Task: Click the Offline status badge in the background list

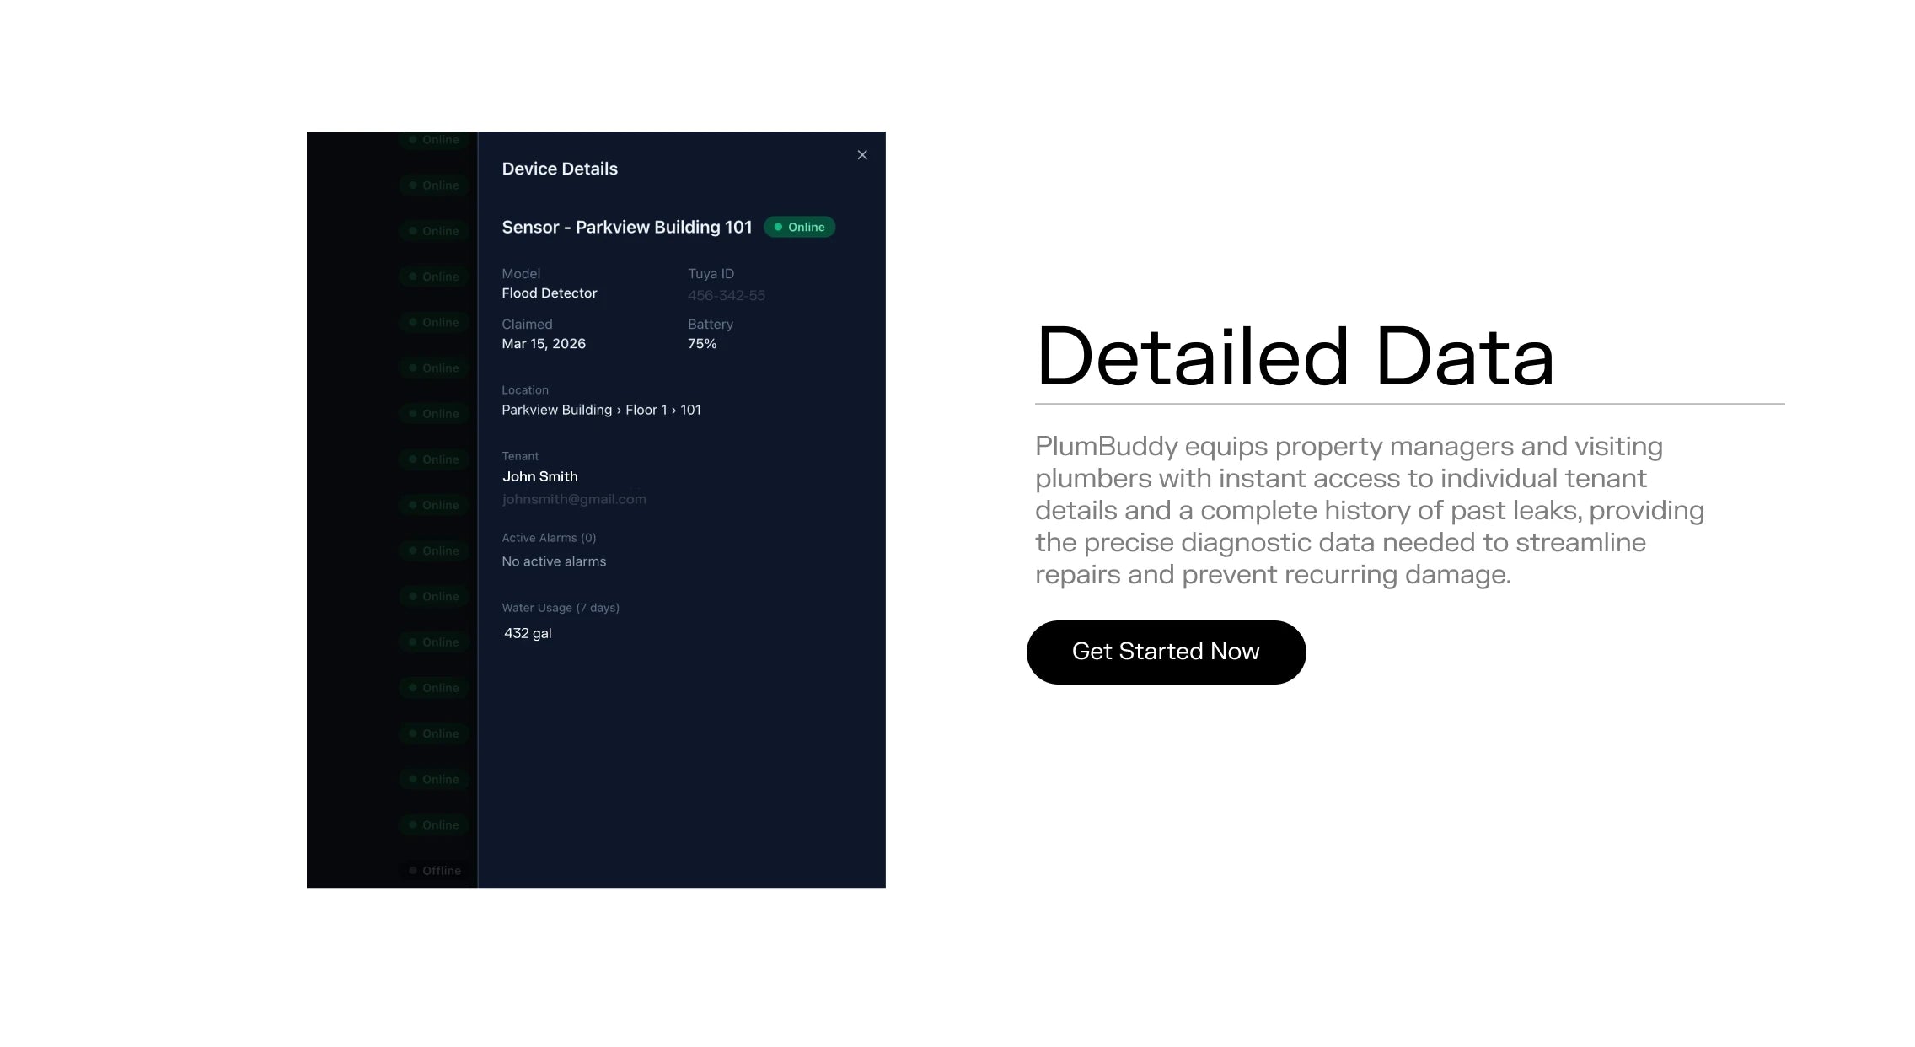Action: [435, 871]
